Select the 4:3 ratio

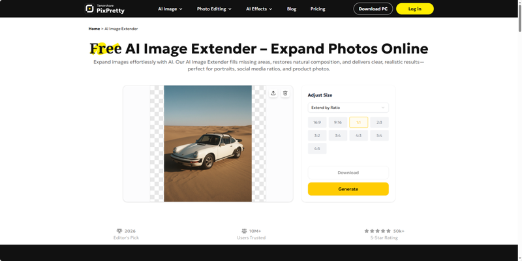click(x=358, y=136)
